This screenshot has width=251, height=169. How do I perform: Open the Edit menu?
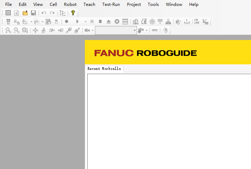coord(23,5)
